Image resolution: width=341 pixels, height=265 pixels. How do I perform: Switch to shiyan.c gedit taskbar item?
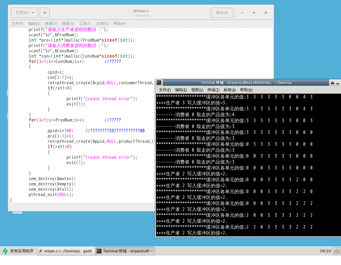[x=66, y=251]
